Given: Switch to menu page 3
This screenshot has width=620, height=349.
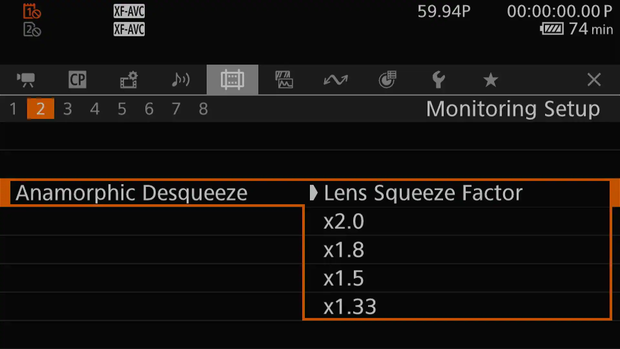Looking at the screenshot, I should pyautogui.click(x=67, y=109).
